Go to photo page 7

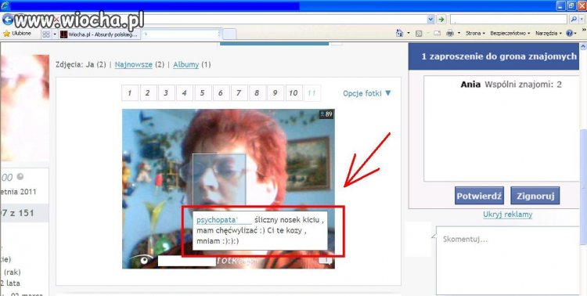coord(239,93)
